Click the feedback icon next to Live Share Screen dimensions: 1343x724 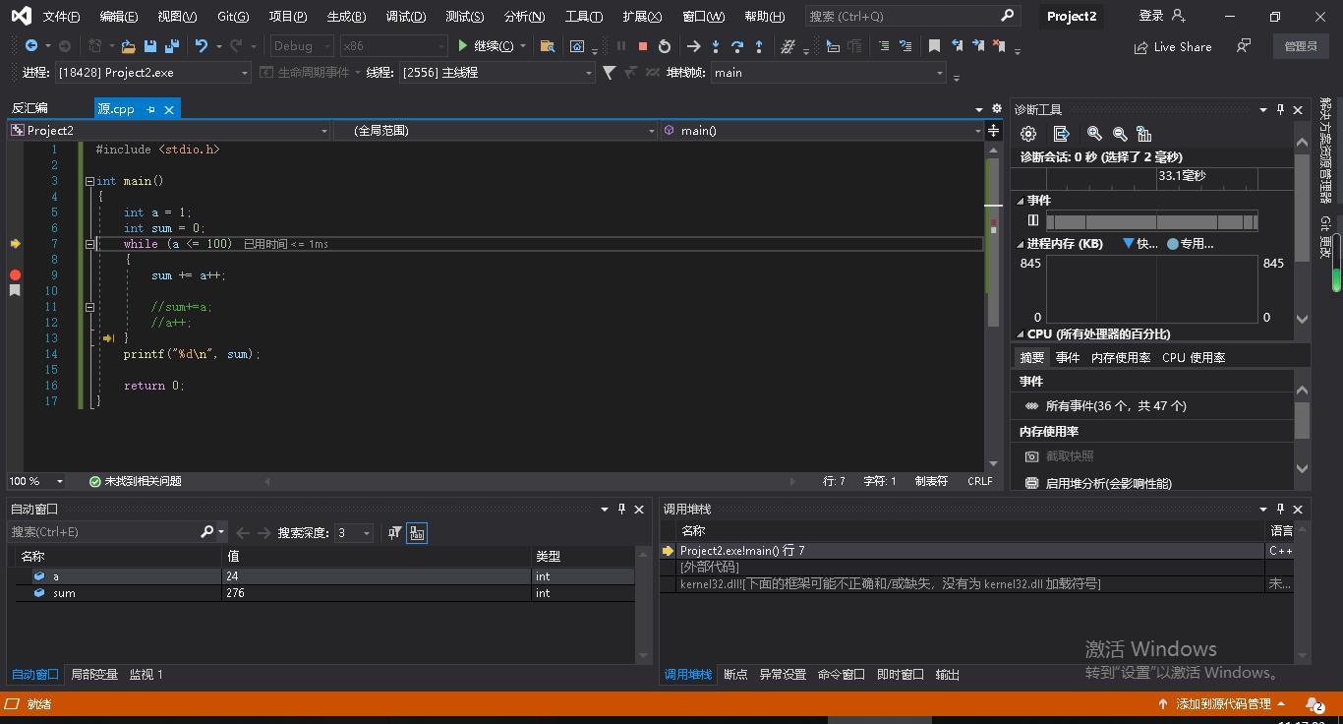(1244, 46)
